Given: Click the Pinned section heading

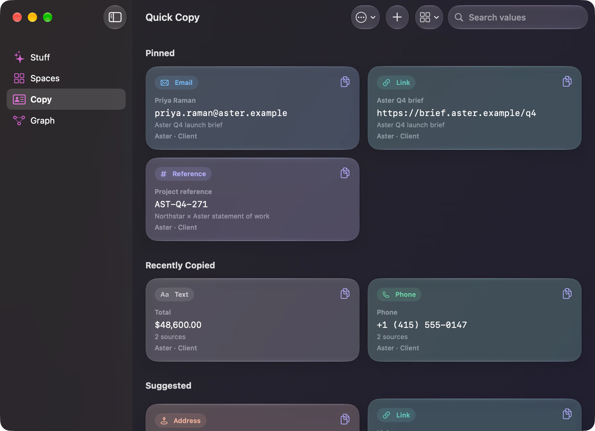Looking at the screenshot, I should pyautogui.click(x=160, y=53).
